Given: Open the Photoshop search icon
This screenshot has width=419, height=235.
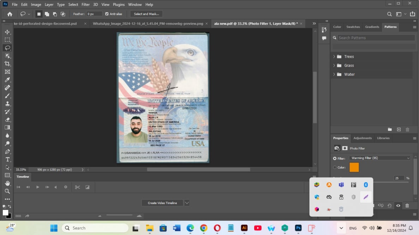Looking at the screenshot, I should pyautogui.click(x=389, y=14).
